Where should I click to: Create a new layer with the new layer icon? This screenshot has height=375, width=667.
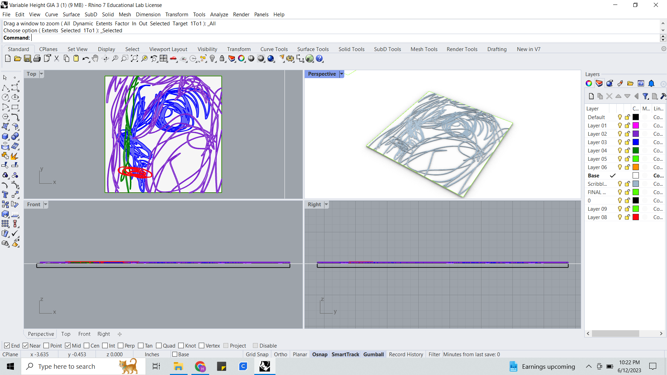pyautogui.click(x=591, y=96)
